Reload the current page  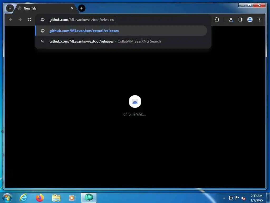[x=30, y=20]
